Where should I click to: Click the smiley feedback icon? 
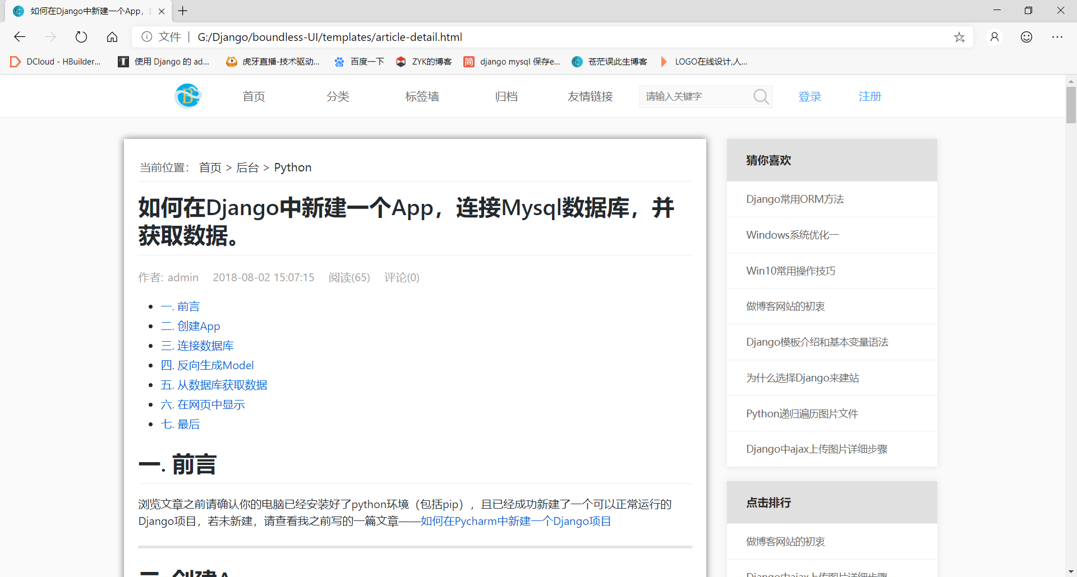pyautogui.click(x=1027, y=37)
